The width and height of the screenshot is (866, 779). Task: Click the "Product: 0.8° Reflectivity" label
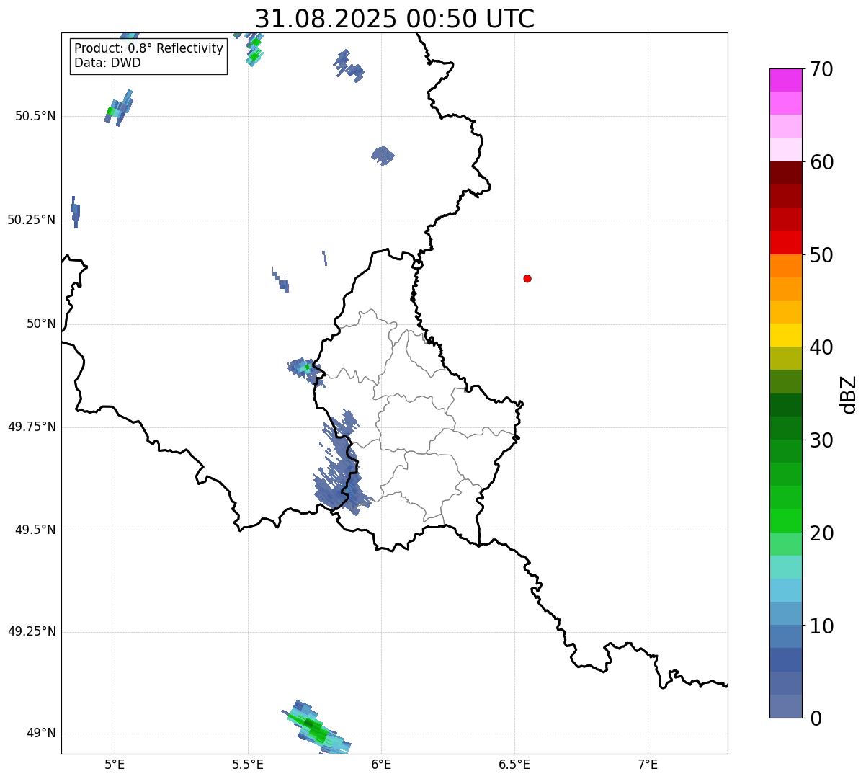click(149, 48)
